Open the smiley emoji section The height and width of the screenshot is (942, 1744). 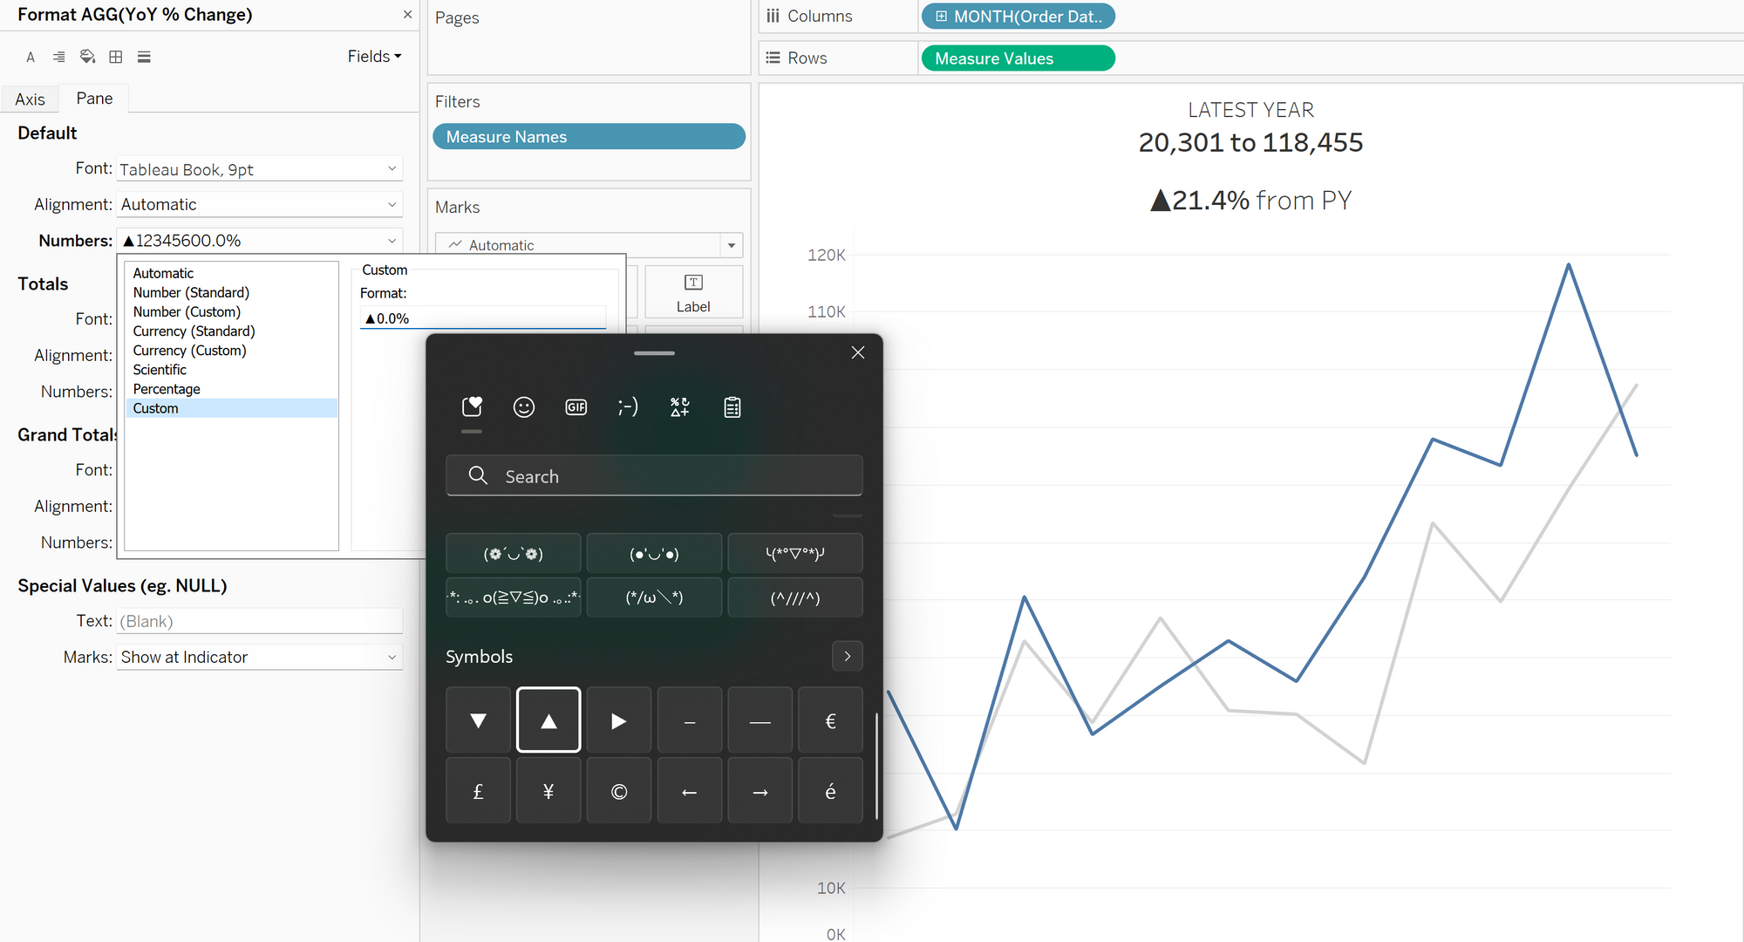(524, 407)
